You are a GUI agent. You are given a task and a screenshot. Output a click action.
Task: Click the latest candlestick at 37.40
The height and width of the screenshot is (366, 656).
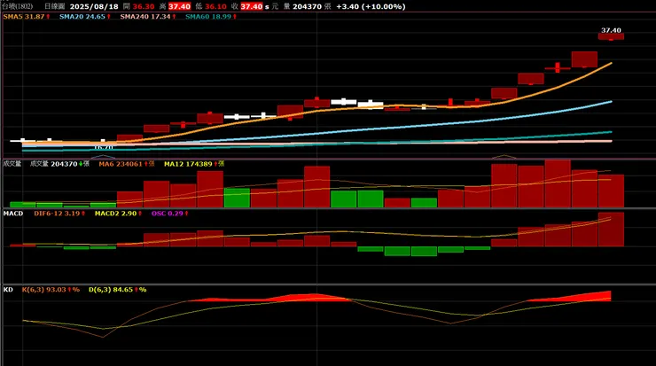click(x=611, y=37)
